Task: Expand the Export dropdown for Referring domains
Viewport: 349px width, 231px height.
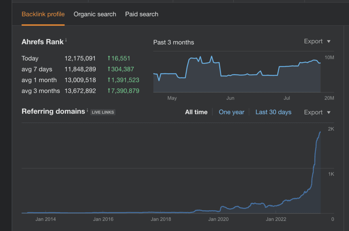Action: tap(317, 112)
